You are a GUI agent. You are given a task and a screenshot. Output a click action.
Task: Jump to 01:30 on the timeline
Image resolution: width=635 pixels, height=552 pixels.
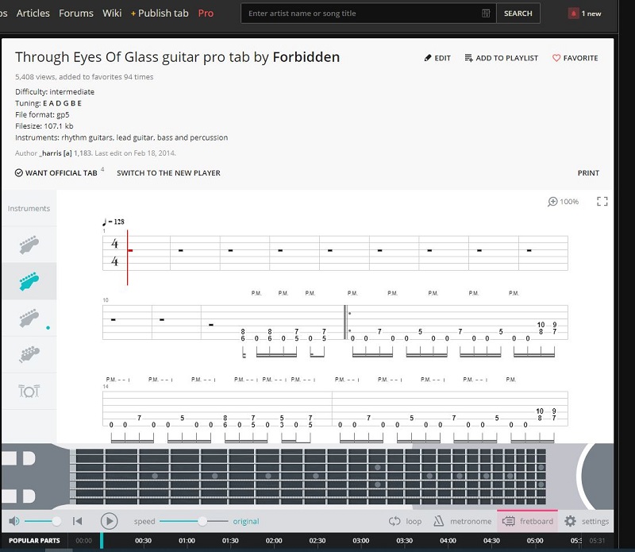click(230, 541)
